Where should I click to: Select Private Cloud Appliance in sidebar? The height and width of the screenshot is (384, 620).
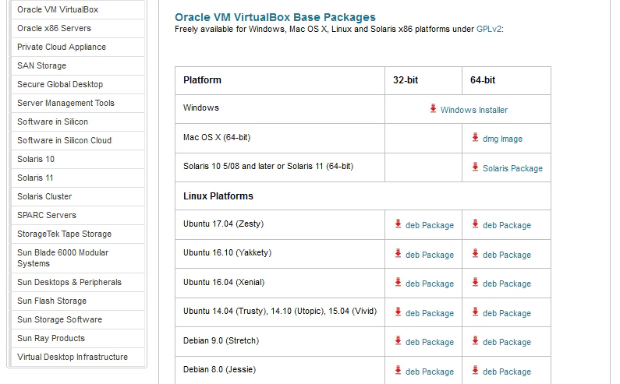78,47
